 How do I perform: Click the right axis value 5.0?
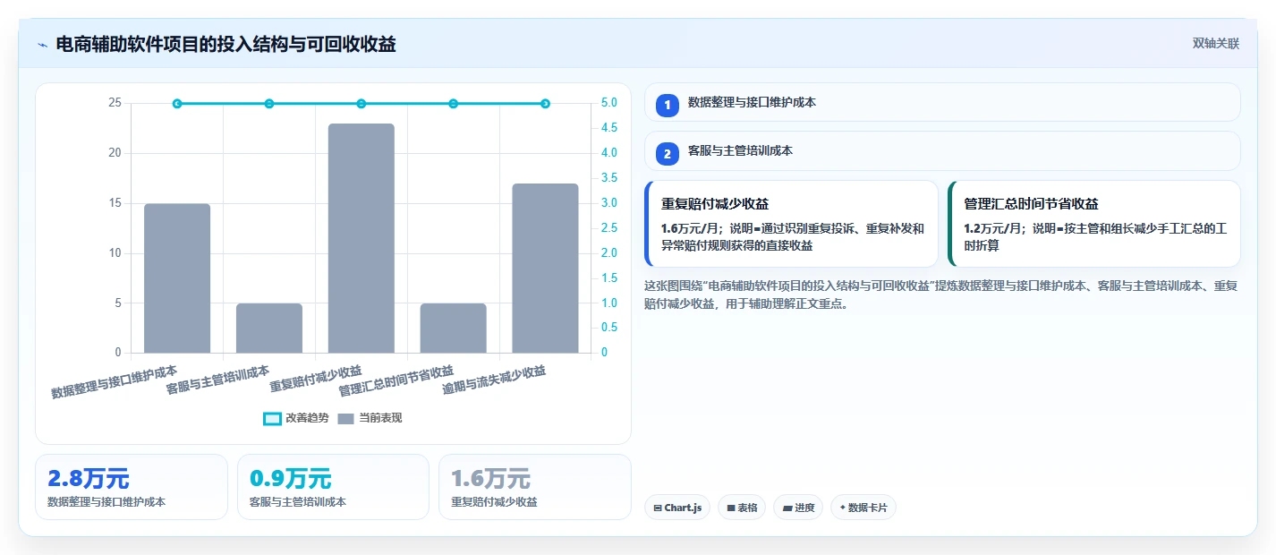pos(608,103)
